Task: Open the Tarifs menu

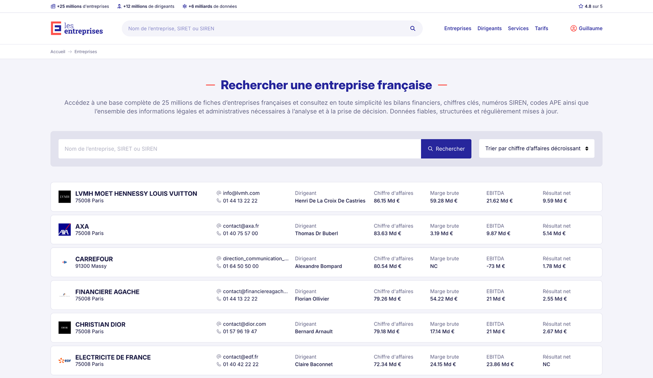Action: click(x=541, y=28)
